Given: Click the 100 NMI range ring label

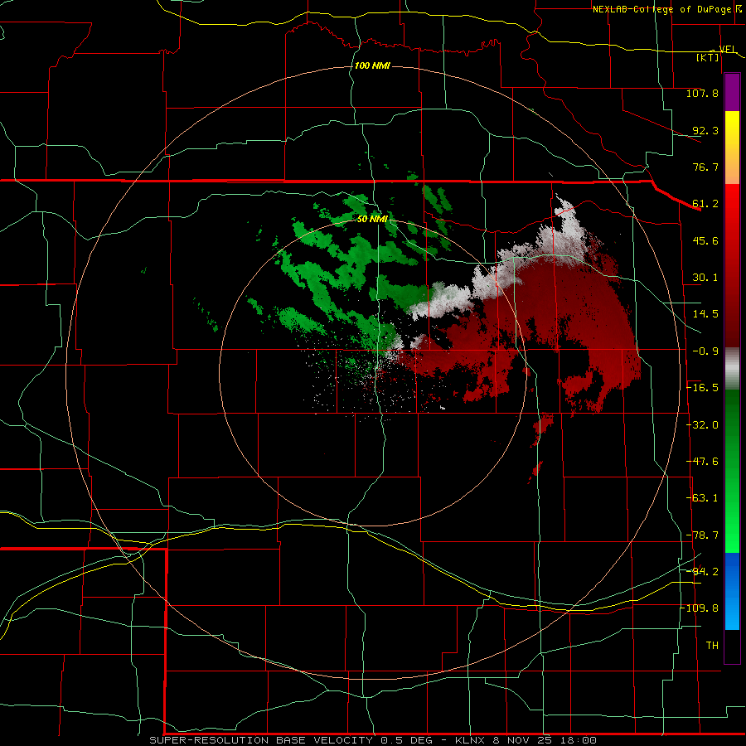Looking at the screenshot, I should (x=372, y=65).
